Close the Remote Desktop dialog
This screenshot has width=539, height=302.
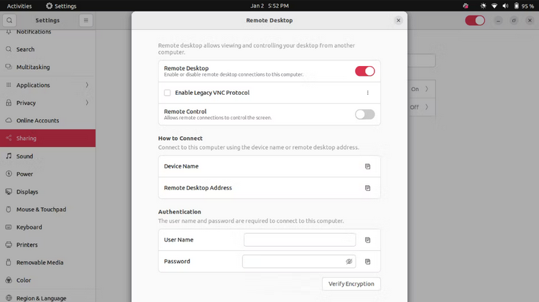pos(398,20)
